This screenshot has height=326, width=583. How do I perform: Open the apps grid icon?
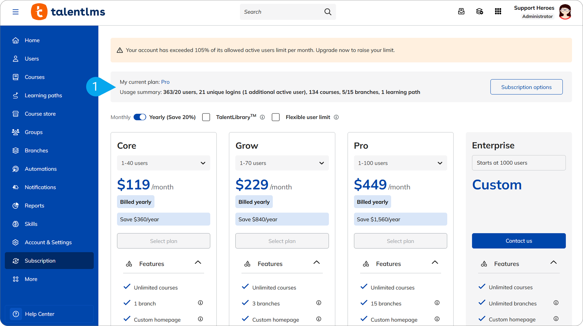(498, 11)
